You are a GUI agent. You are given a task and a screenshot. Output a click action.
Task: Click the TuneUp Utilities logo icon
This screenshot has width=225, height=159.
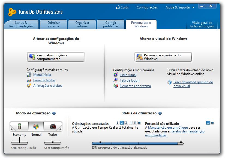point(12,12)
